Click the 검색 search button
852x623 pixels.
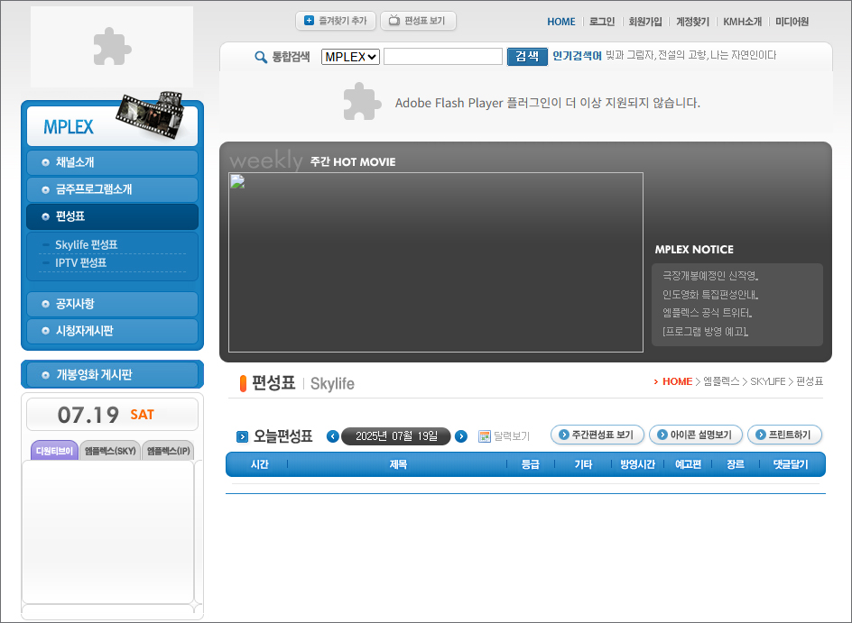527,56
